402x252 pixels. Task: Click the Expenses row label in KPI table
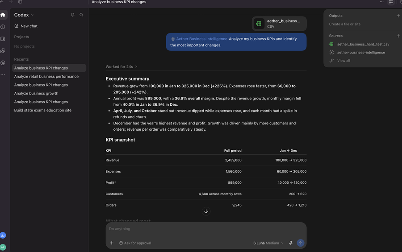[113, 171]
